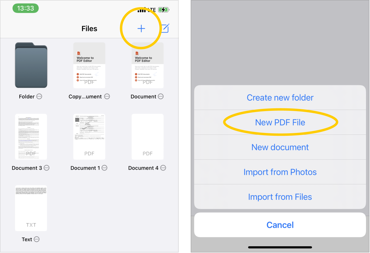The width and height of the screenshot is (370, 253).
Task: Open more options for Document 3
Action: [x=46, y=168]
